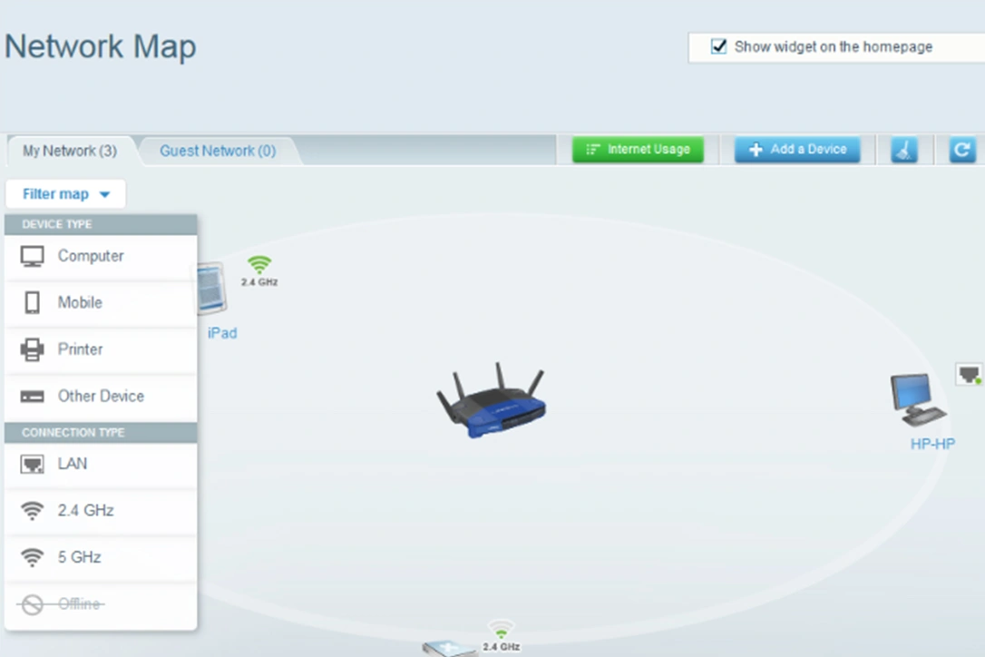Click the LAN connection icon beside HP-HP
Viewport: 985px width, 657px height.
969,374
